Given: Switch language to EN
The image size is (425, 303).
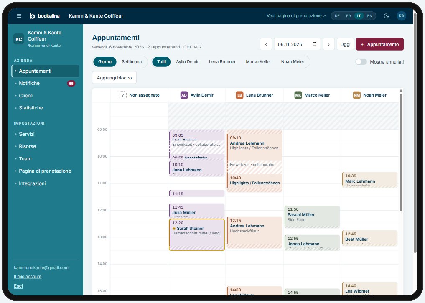Looking at the screenshot, I should [x=370, y=16].
